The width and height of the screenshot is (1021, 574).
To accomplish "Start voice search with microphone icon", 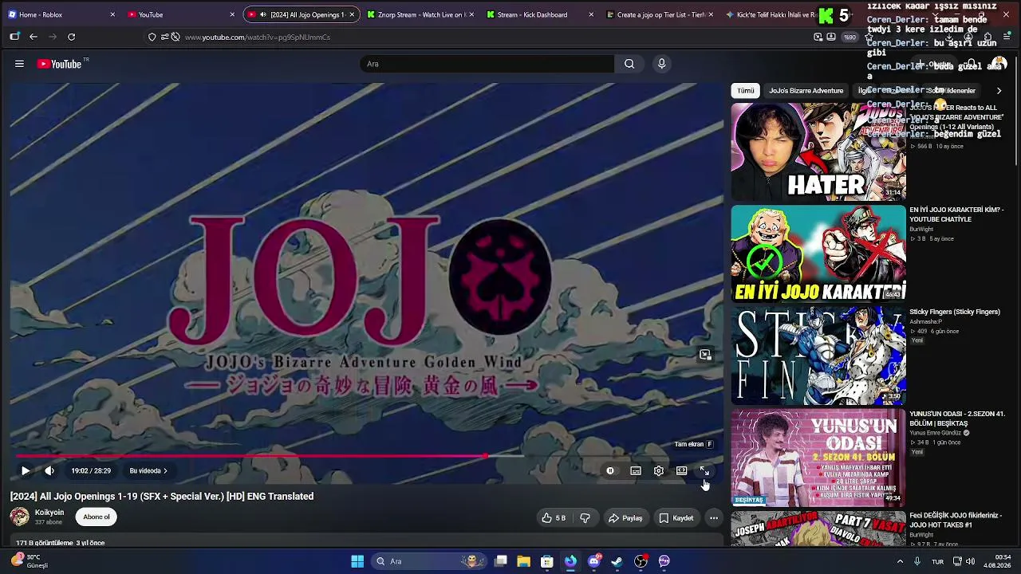I will click(x=661, y=64).
